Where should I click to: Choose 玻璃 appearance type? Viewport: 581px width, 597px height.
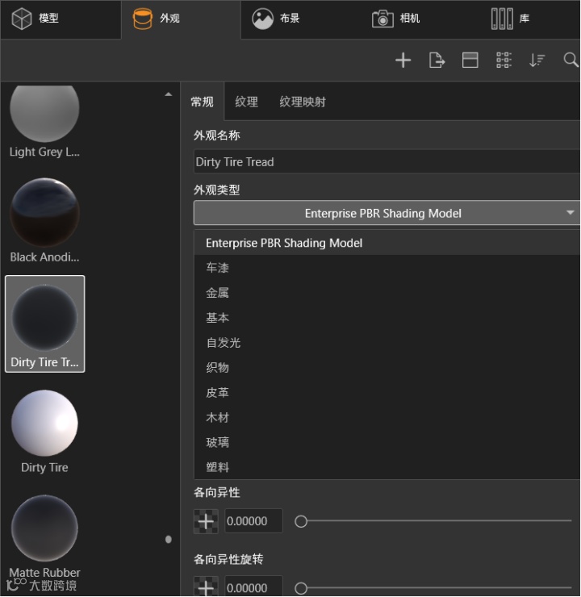tap(387, 442)
